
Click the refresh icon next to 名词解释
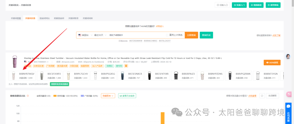pos(262,96)
